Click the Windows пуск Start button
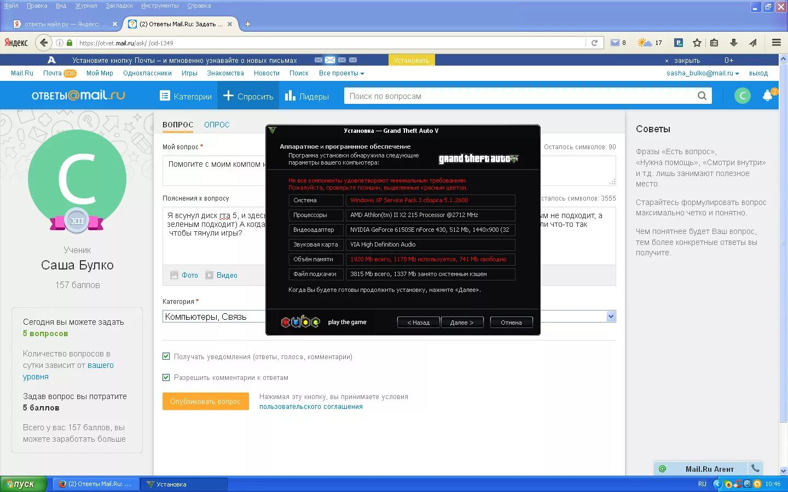This screenshot has width=788, height=492. point(23,484)
